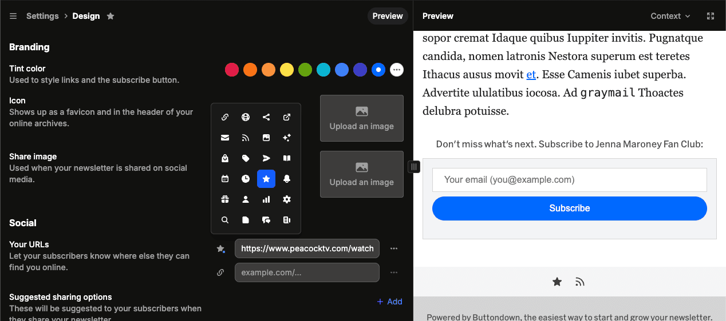This screenshot has height=321, width=726.
Task: Click the blue Subscribe button
Action: pyautogui.click(x=569, y=208)
